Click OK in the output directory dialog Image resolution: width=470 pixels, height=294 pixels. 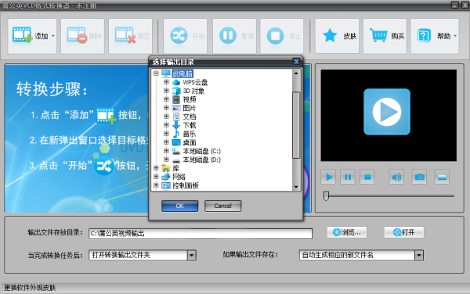coord(180,206)
